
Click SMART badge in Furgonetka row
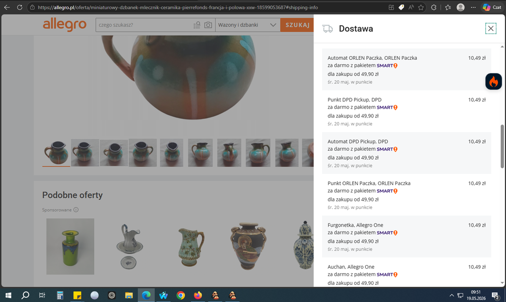387,233
